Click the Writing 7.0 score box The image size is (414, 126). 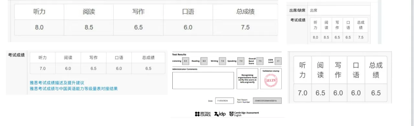tap(223, 61)
